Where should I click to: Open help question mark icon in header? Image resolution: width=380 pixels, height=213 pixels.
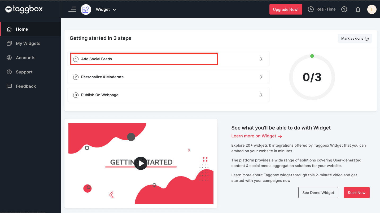click(344, 9)
